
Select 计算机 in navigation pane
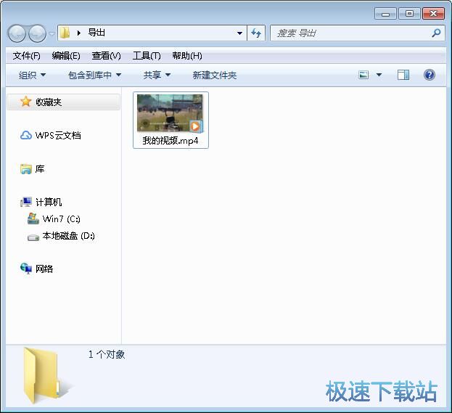[49, 202]
